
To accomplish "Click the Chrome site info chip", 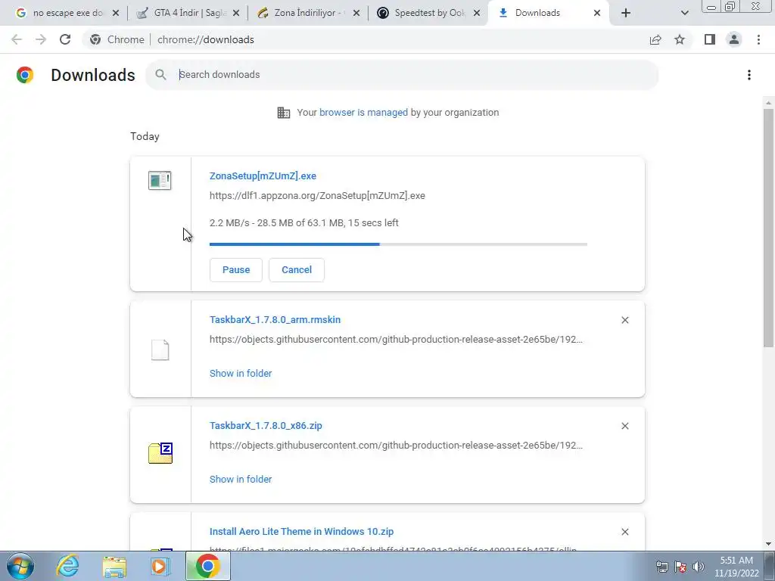I will point(117,39).
